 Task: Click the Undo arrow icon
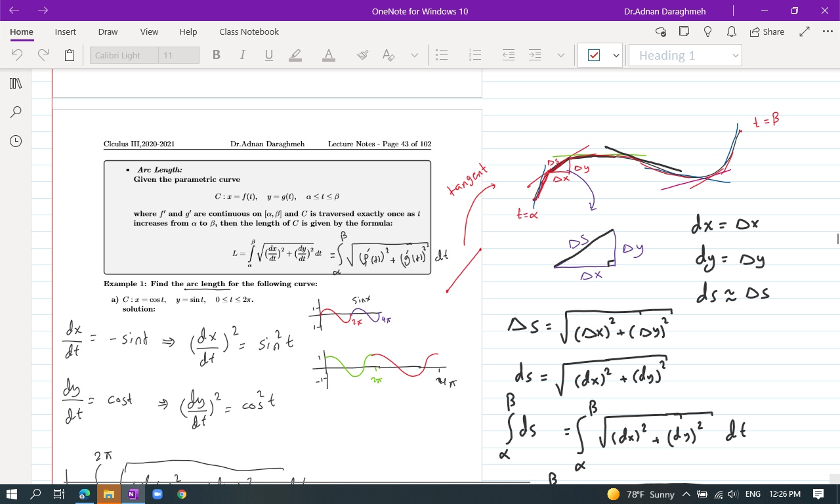[x=18, y=56]
